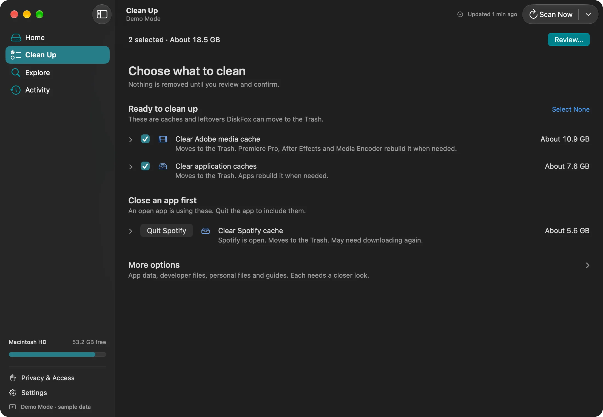Viewport: 603px width, 417px height.
Task: Click the Activity clock icon
Action: pyautogui.click(x=16, y=90)
